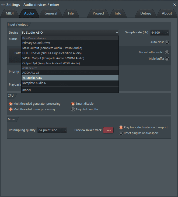Close the Settings window
Viewport: 178px width, 197px height.
pos(174,5)
